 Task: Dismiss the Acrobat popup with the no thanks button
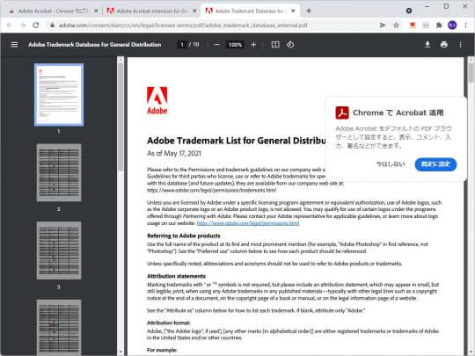(x=391, y=164)
